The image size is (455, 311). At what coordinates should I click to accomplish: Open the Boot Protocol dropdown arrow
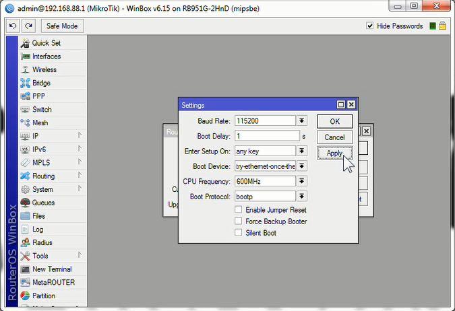tap(302, 196)
